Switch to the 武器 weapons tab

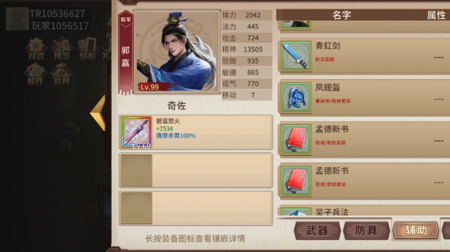pyautogui.click(x=317, y=230)
